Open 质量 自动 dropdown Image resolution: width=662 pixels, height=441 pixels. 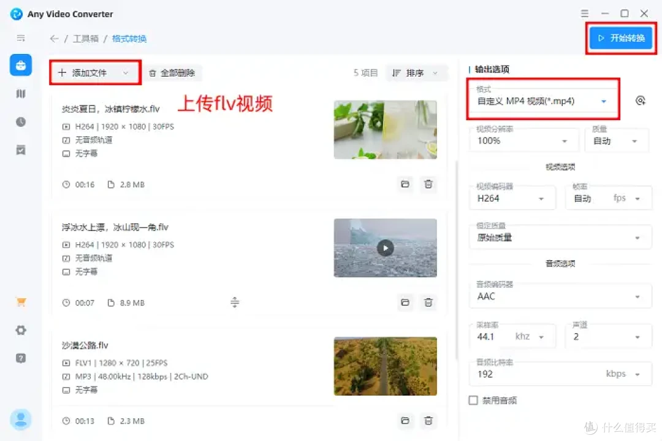point(617,139)
